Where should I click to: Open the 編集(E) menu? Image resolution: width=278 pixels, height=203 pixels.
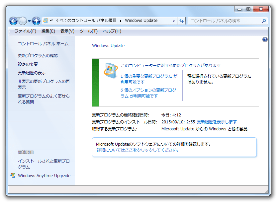[48, 31]
